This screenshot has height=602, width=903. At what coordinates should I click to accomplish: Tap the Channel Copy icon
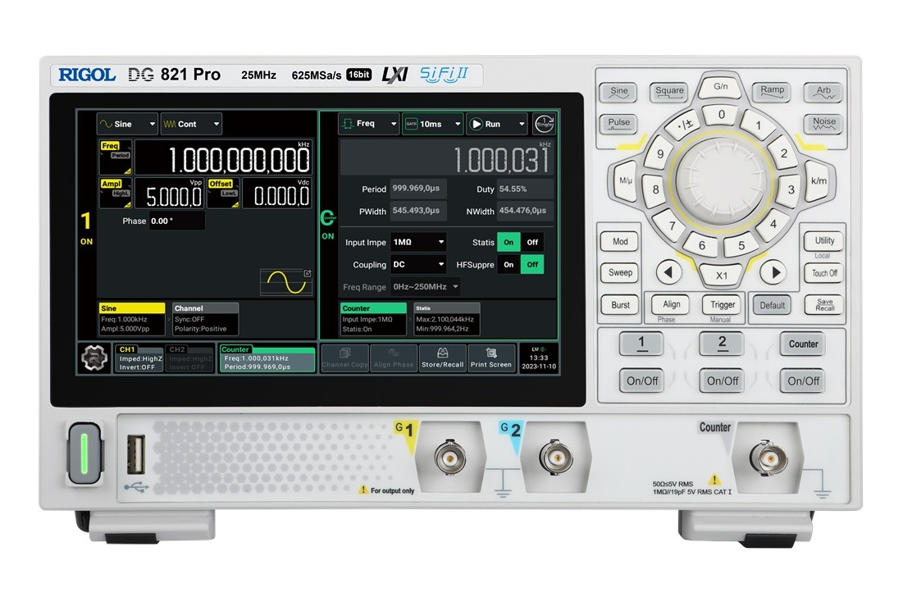point(344,358)
